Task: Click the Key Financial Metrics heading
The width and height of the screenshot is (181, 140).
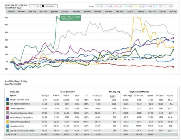Action: [x=139, y=92]
